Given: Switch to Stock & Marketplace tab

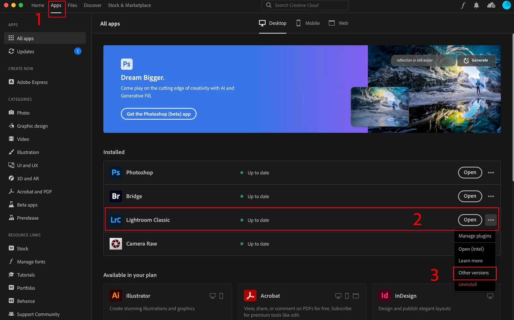Looking at the screenshot, I should pos(129,5).
